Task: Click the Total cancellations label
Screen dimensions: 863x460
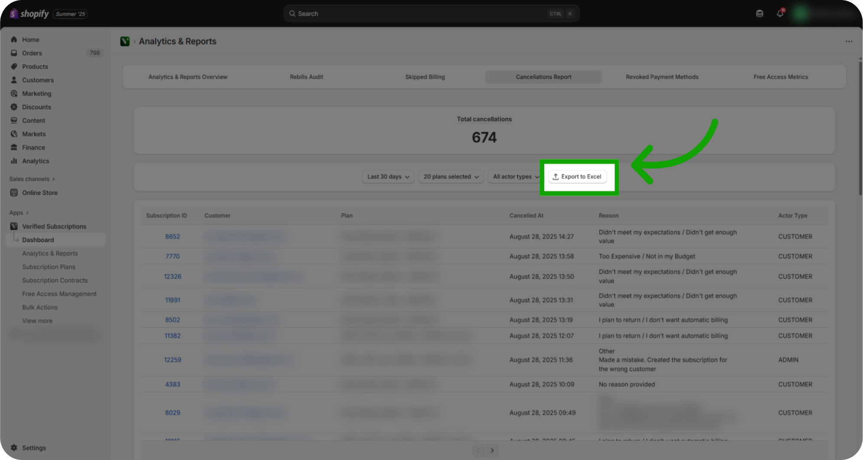Action: tap(484, 119)
